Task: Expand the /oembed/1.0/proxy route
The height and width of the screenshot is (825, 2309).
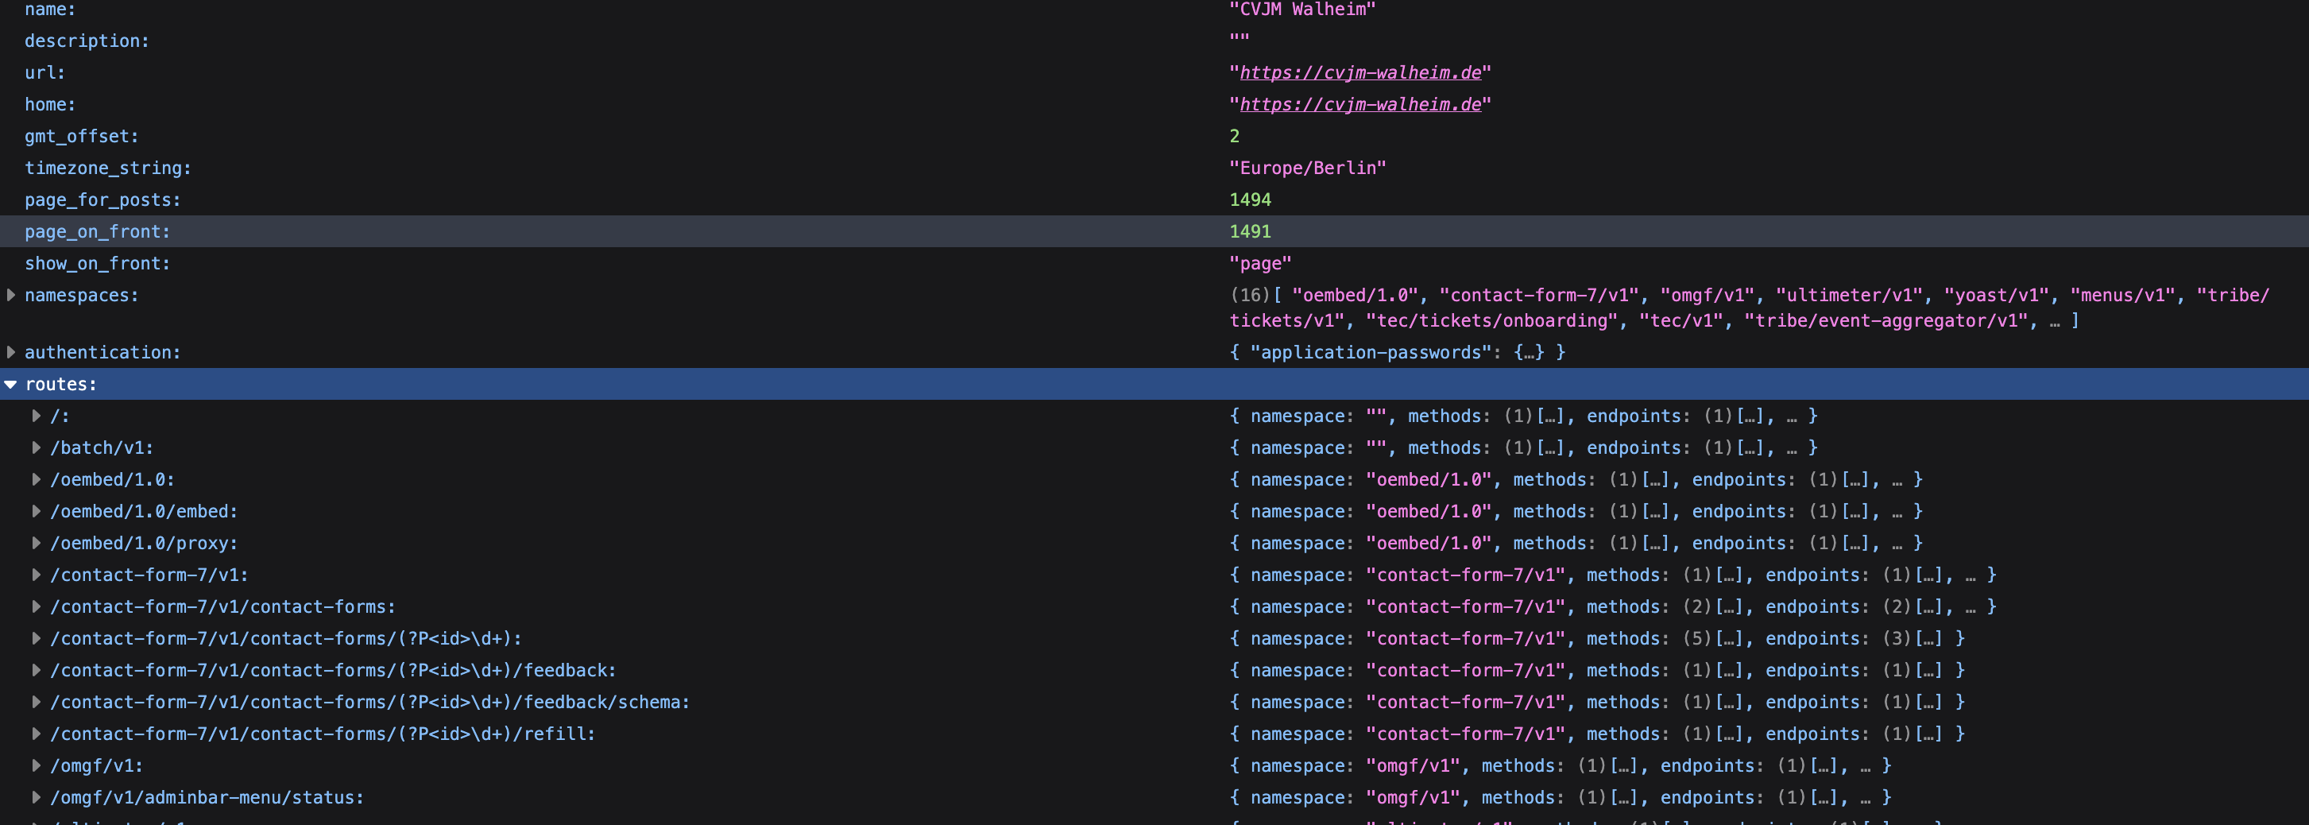Action: tap(36, 544)
